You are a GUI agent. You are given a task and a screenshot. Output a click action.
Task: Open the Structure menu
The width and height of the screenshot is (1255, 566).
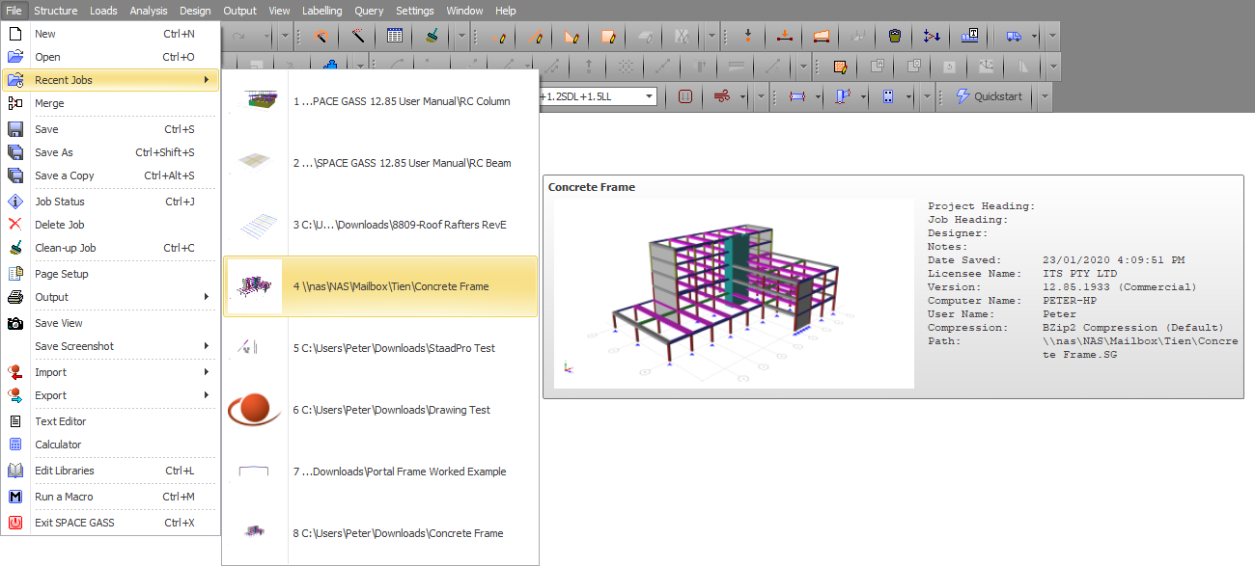pos(55,11)
